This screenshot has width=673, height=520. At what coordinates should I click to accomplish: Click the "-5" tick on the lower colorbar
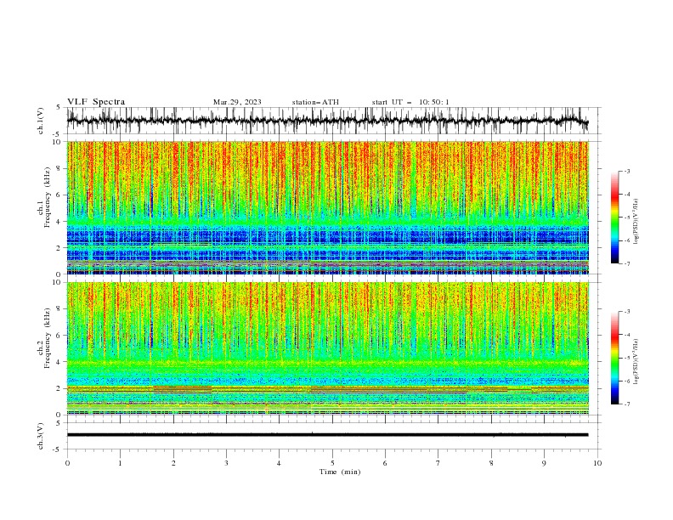626,358
